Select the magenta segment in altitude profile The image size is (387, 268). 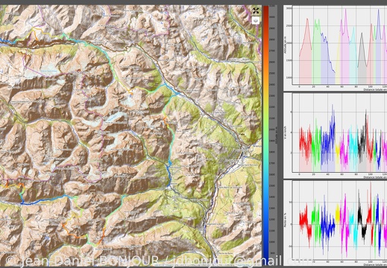coord(344,50)
